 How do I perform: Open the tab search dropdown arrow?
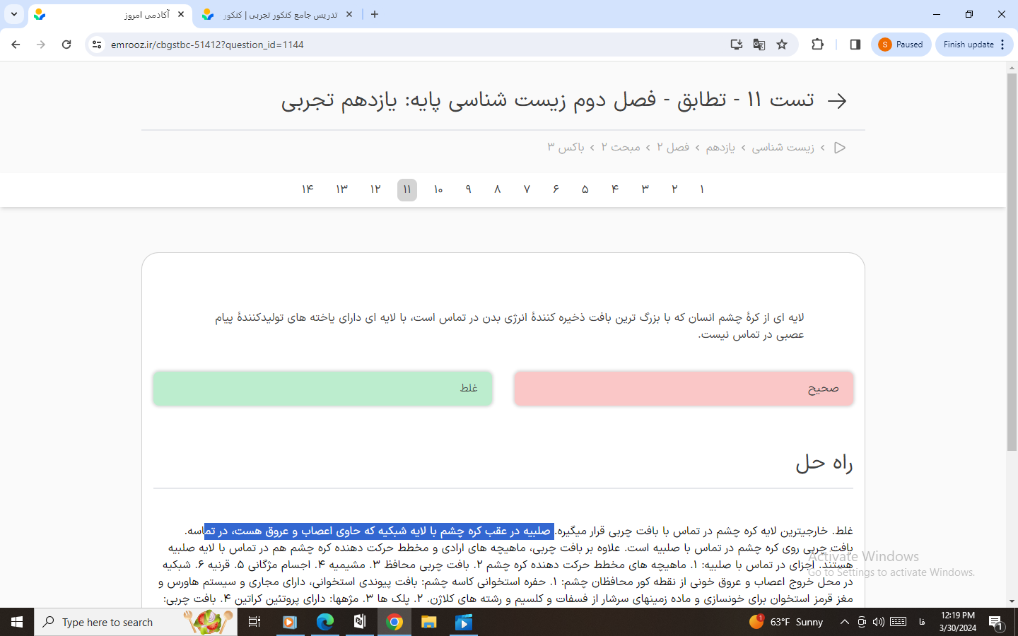[14, 14]
